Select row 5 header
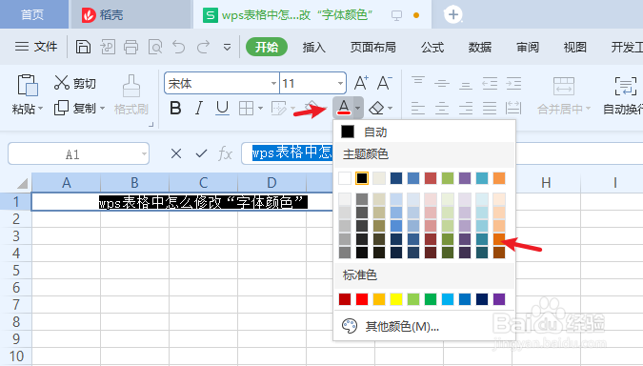Screen dimensions: 643x366 point(15,271)
